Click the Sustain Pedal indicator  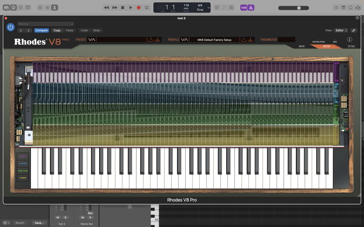click(x=318, y=41)
